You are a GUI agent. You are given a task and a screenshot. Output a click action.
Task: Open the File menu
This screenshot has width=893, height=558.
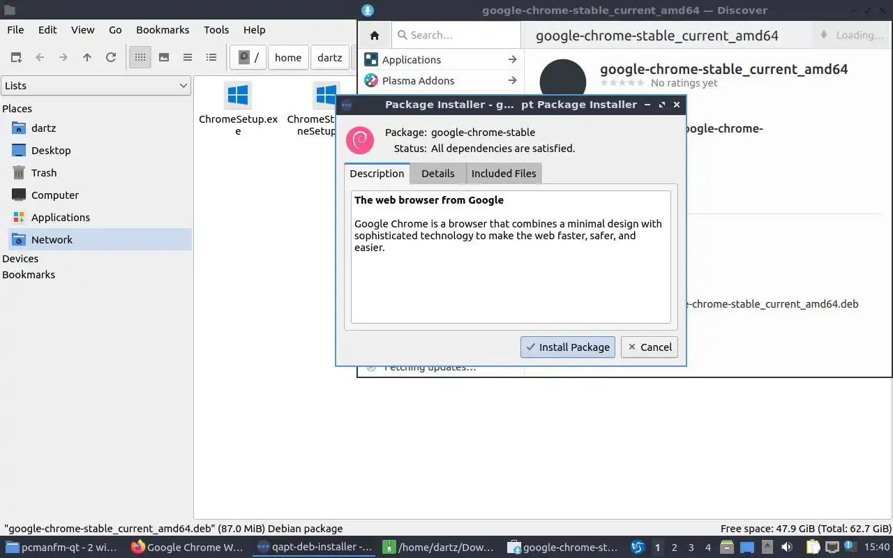click(15, 29)
